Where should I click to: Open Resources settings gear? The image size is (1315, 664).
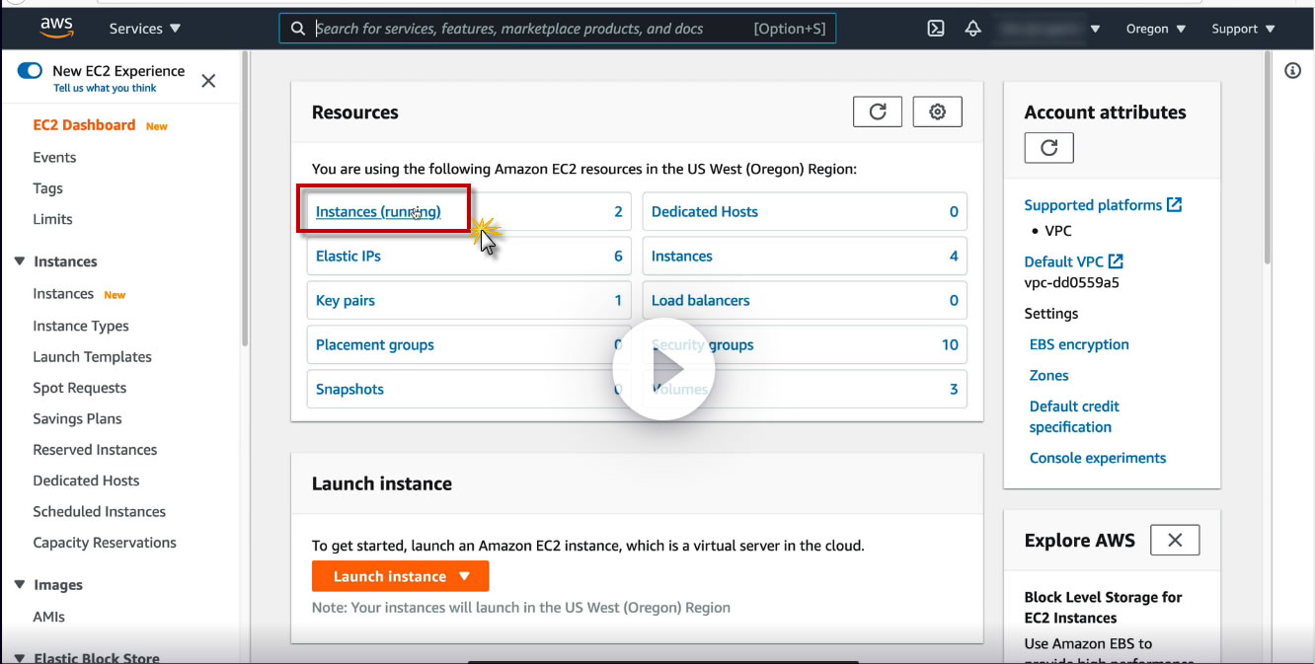(x=938, y=111)
